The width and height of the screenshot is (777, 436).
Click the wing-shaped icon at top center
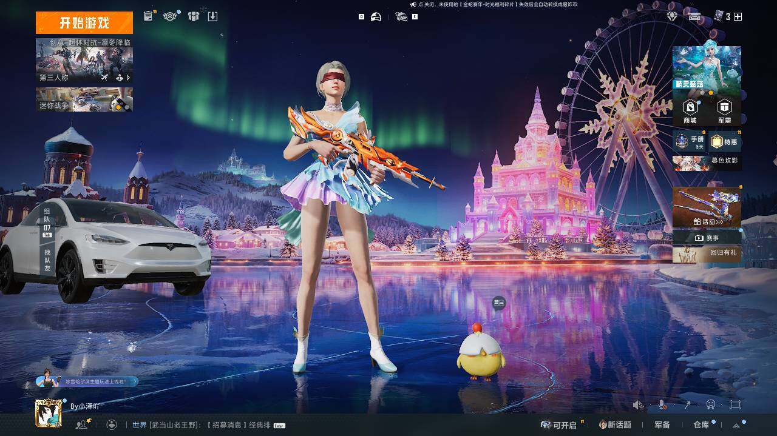(401, 17)
